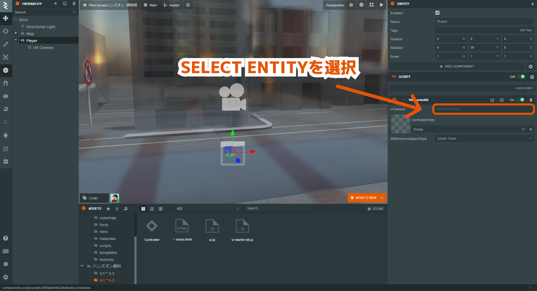
Task: Toggle World/Local coordinate globe icon
Action: point(6,70)
